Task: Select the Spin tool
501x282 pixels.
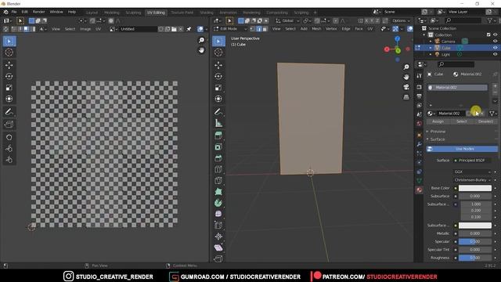Action: pos(218,203)
